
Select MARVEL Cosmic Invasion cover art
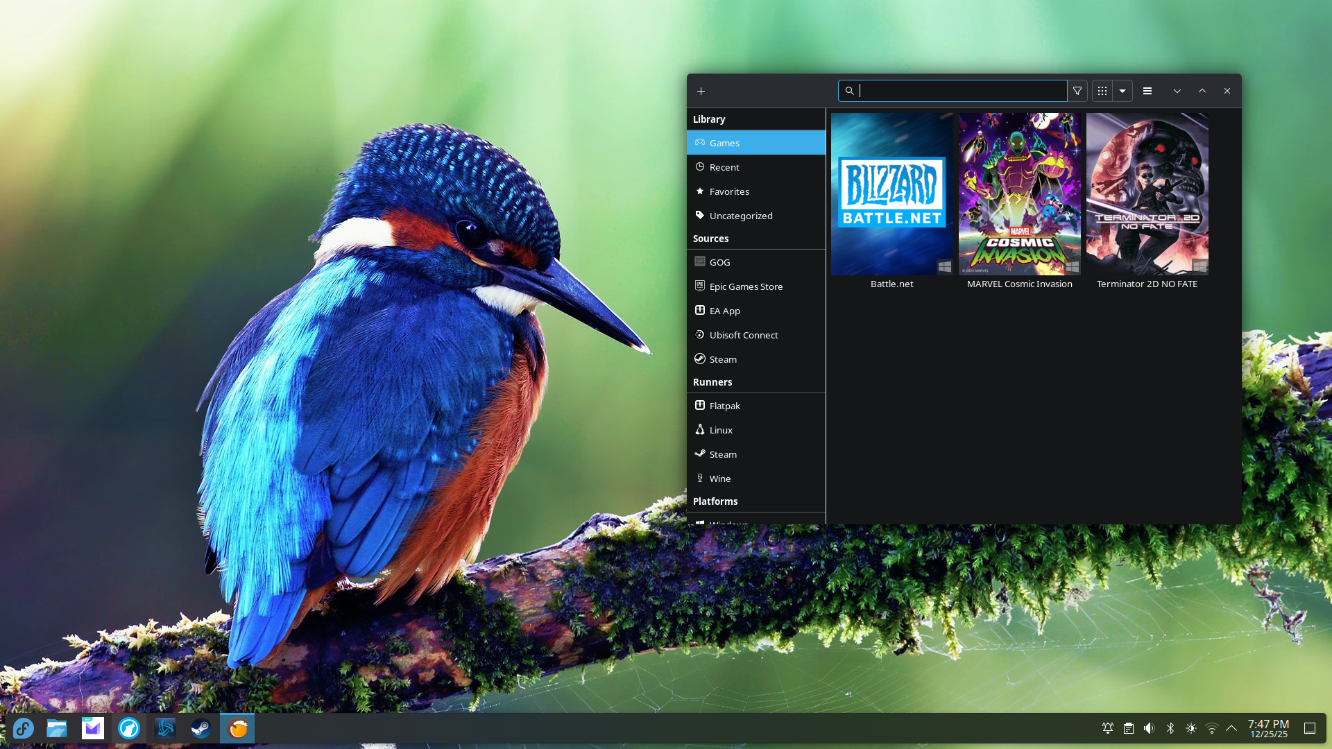pos(1019,194)
